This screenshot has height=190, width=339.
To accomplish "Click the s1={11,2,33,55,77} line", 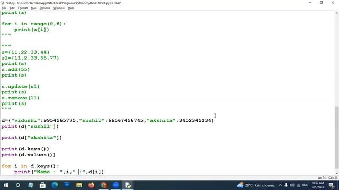I will (x=30, y=58).
